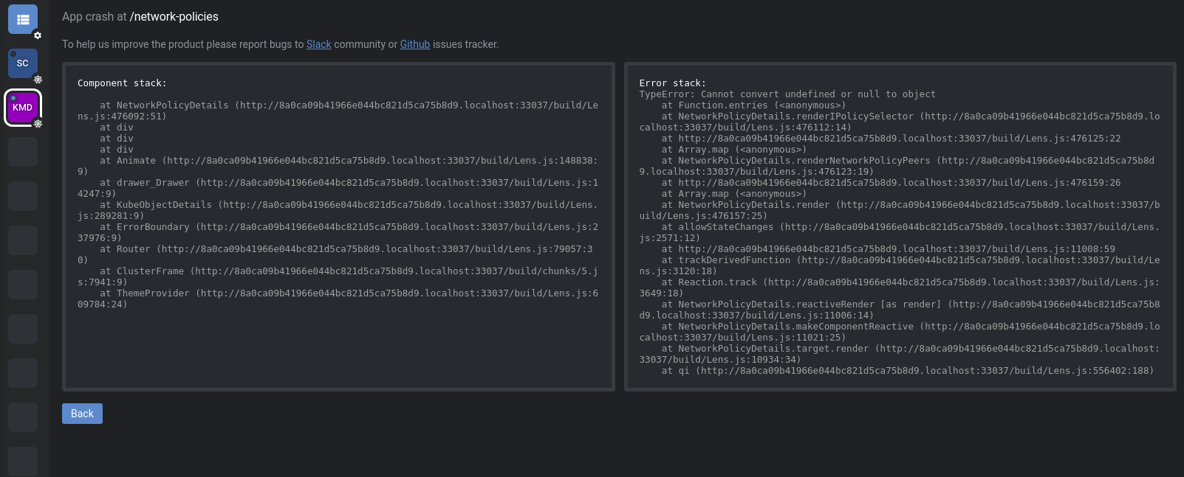Click the "at Animate" component stack line

[338, 166]
